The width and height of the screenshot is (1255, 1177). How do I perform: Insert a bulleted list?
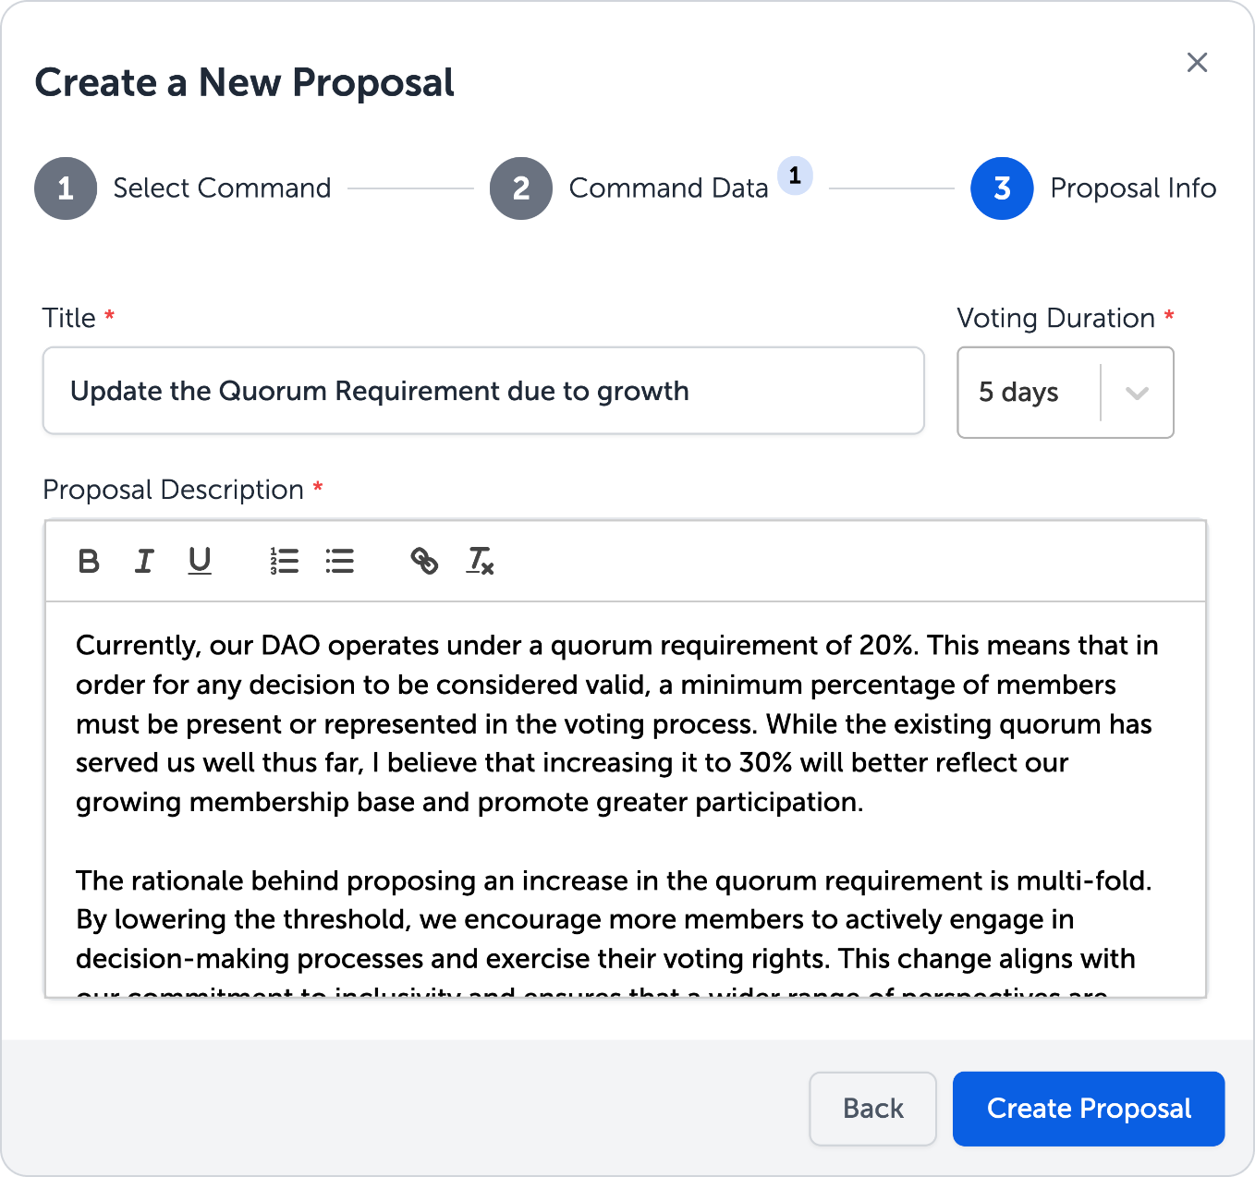(x=339, y=561)
